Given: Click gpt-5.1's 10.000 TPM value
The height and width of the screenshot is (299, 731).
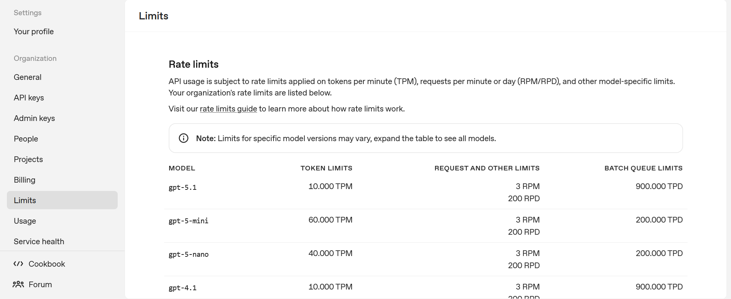Looking at the screenshot, I should [x=330, y=186].
